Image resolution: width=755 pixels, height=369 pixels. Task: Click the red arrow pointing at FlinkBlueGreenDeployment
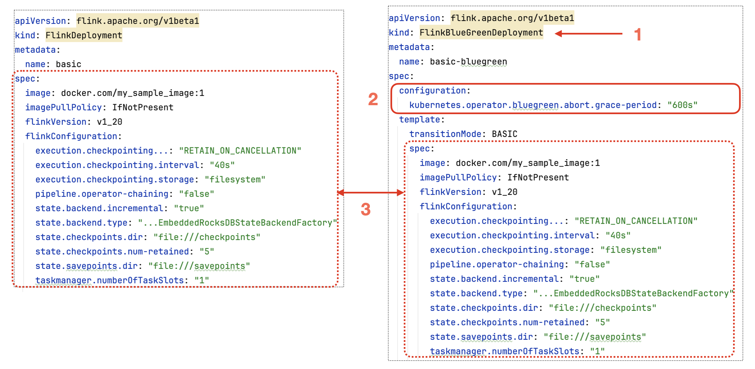[x=588, y=34]
